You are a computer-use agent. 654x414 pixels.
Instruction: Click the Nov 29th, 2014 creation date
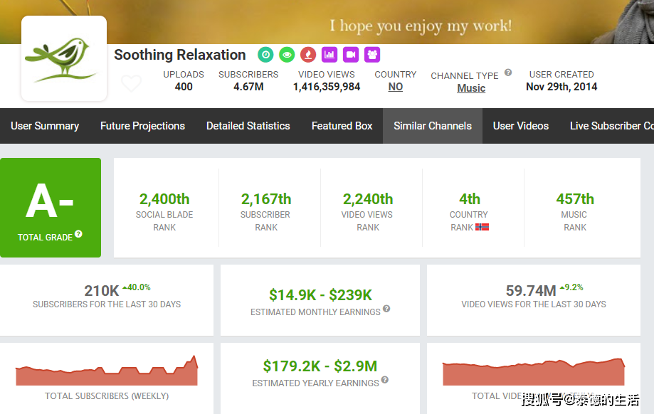point(561,87)
